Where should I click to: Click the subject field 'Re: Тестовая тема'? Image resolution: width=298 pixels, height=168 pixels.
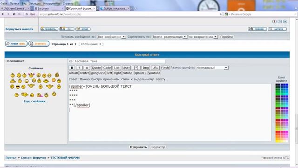click(117, 61)
